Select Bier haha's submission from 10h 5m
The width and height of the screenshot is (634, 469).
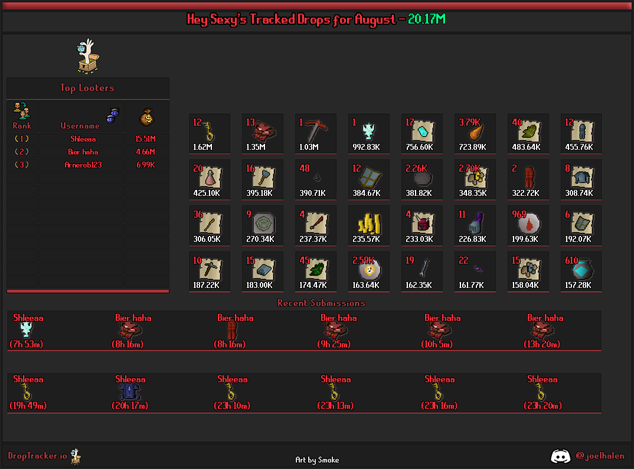coord(440,331)
